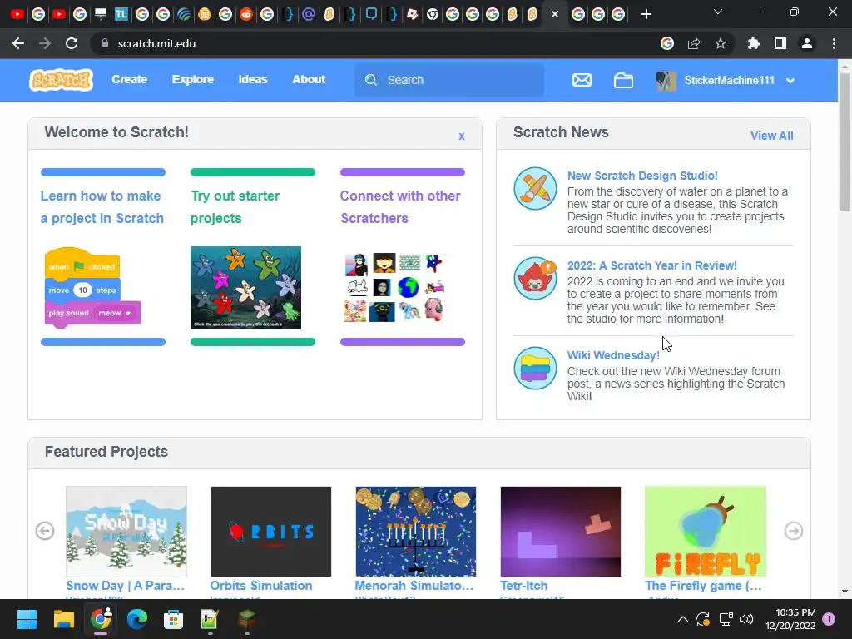Open the Snow Day project thumbnail
This screenshot has width=852, height=639.
click(126, 532)
